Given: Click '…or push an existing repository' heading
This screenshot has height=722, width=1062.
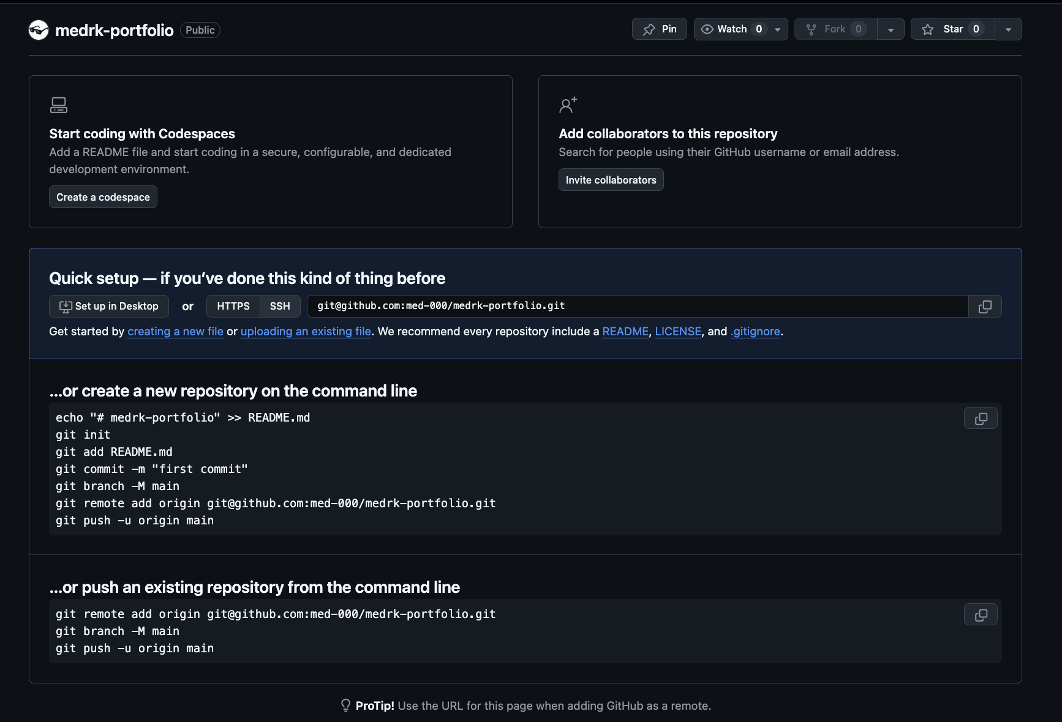Looking at the screenshot, I should (255, 587).
